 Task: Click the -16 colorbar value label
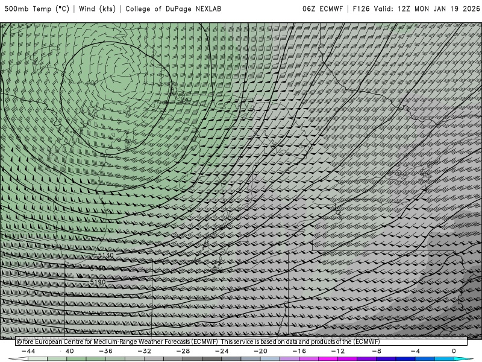click(299, 351)
